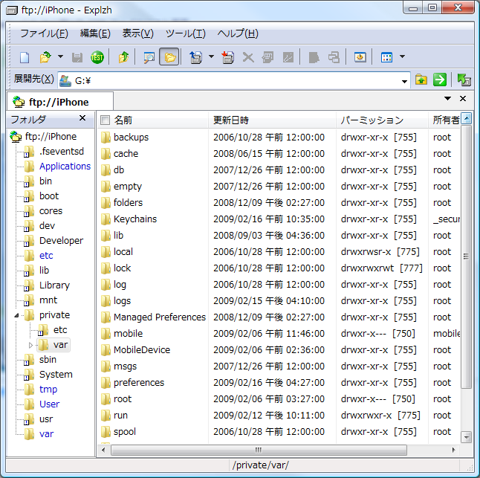Select the Managed Preferences folder row

(x=279, y=317)
